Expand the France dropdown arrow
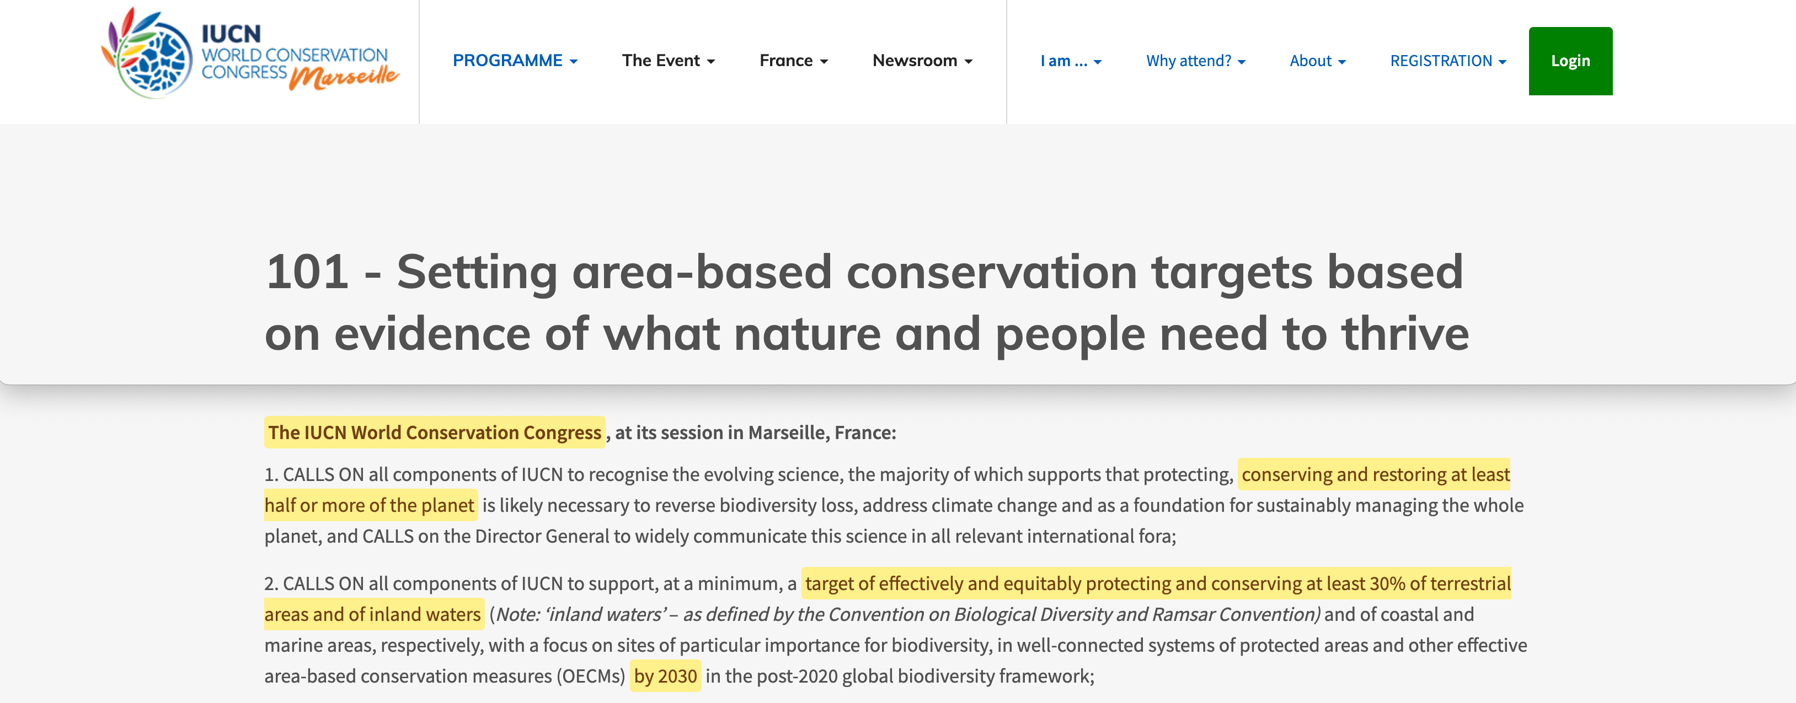1796x703 pixels. click(x=824, y=62)
